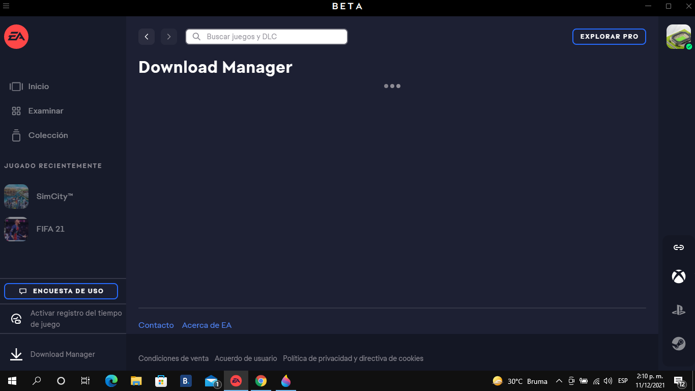Screen dimensions: 695x391
Task: Go back with the left arrow
Action: coord(147,37)
